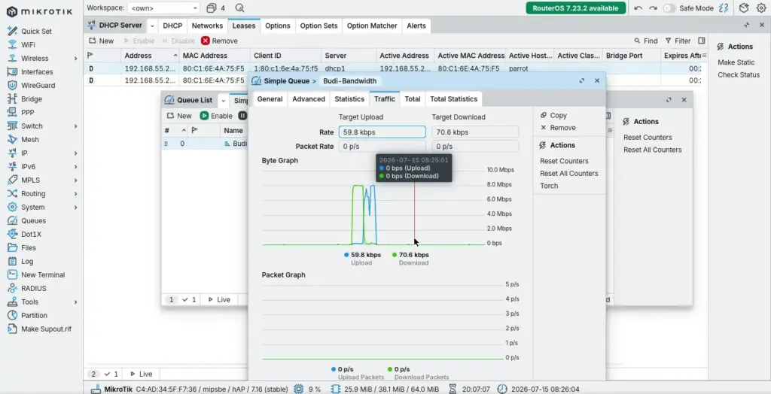Click the connection icon next to Safe Mode
The height and width of the screenshot is (394, 771).
[x=724, y=8]
